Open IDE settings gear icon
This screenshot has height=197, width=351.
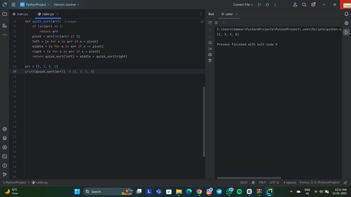point(313,5)
